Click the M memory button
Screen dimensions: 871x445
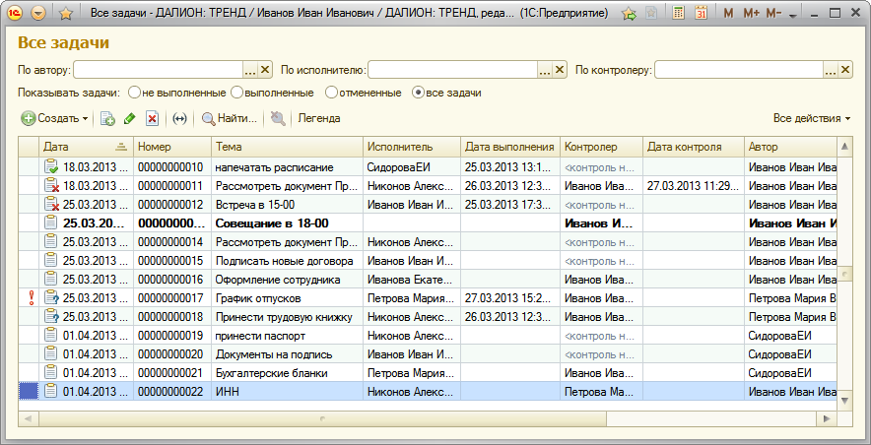point(728,14)
